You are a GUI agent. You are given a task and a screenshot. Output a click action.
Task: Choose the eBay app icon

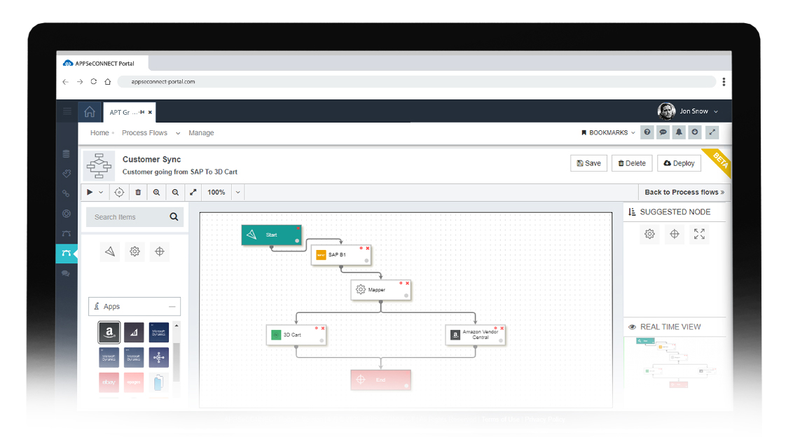point(109,382)
